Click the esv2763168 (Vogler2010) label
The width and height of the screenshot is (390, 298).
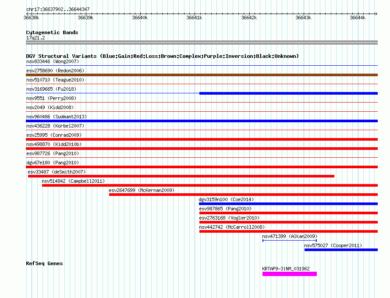tap(229, 218)
